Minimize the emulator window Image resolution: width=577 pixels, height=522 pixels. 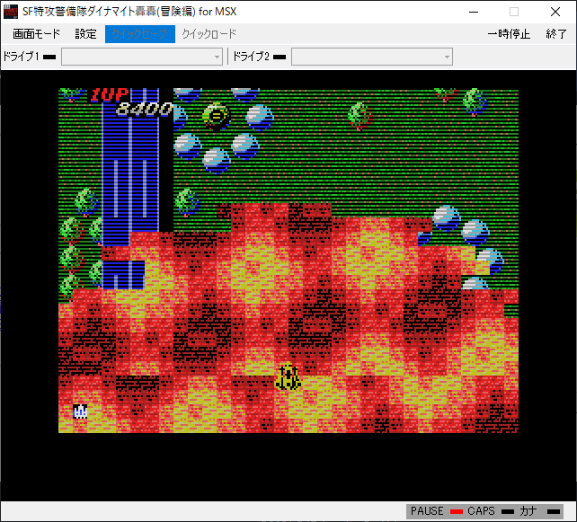[474, 12]
